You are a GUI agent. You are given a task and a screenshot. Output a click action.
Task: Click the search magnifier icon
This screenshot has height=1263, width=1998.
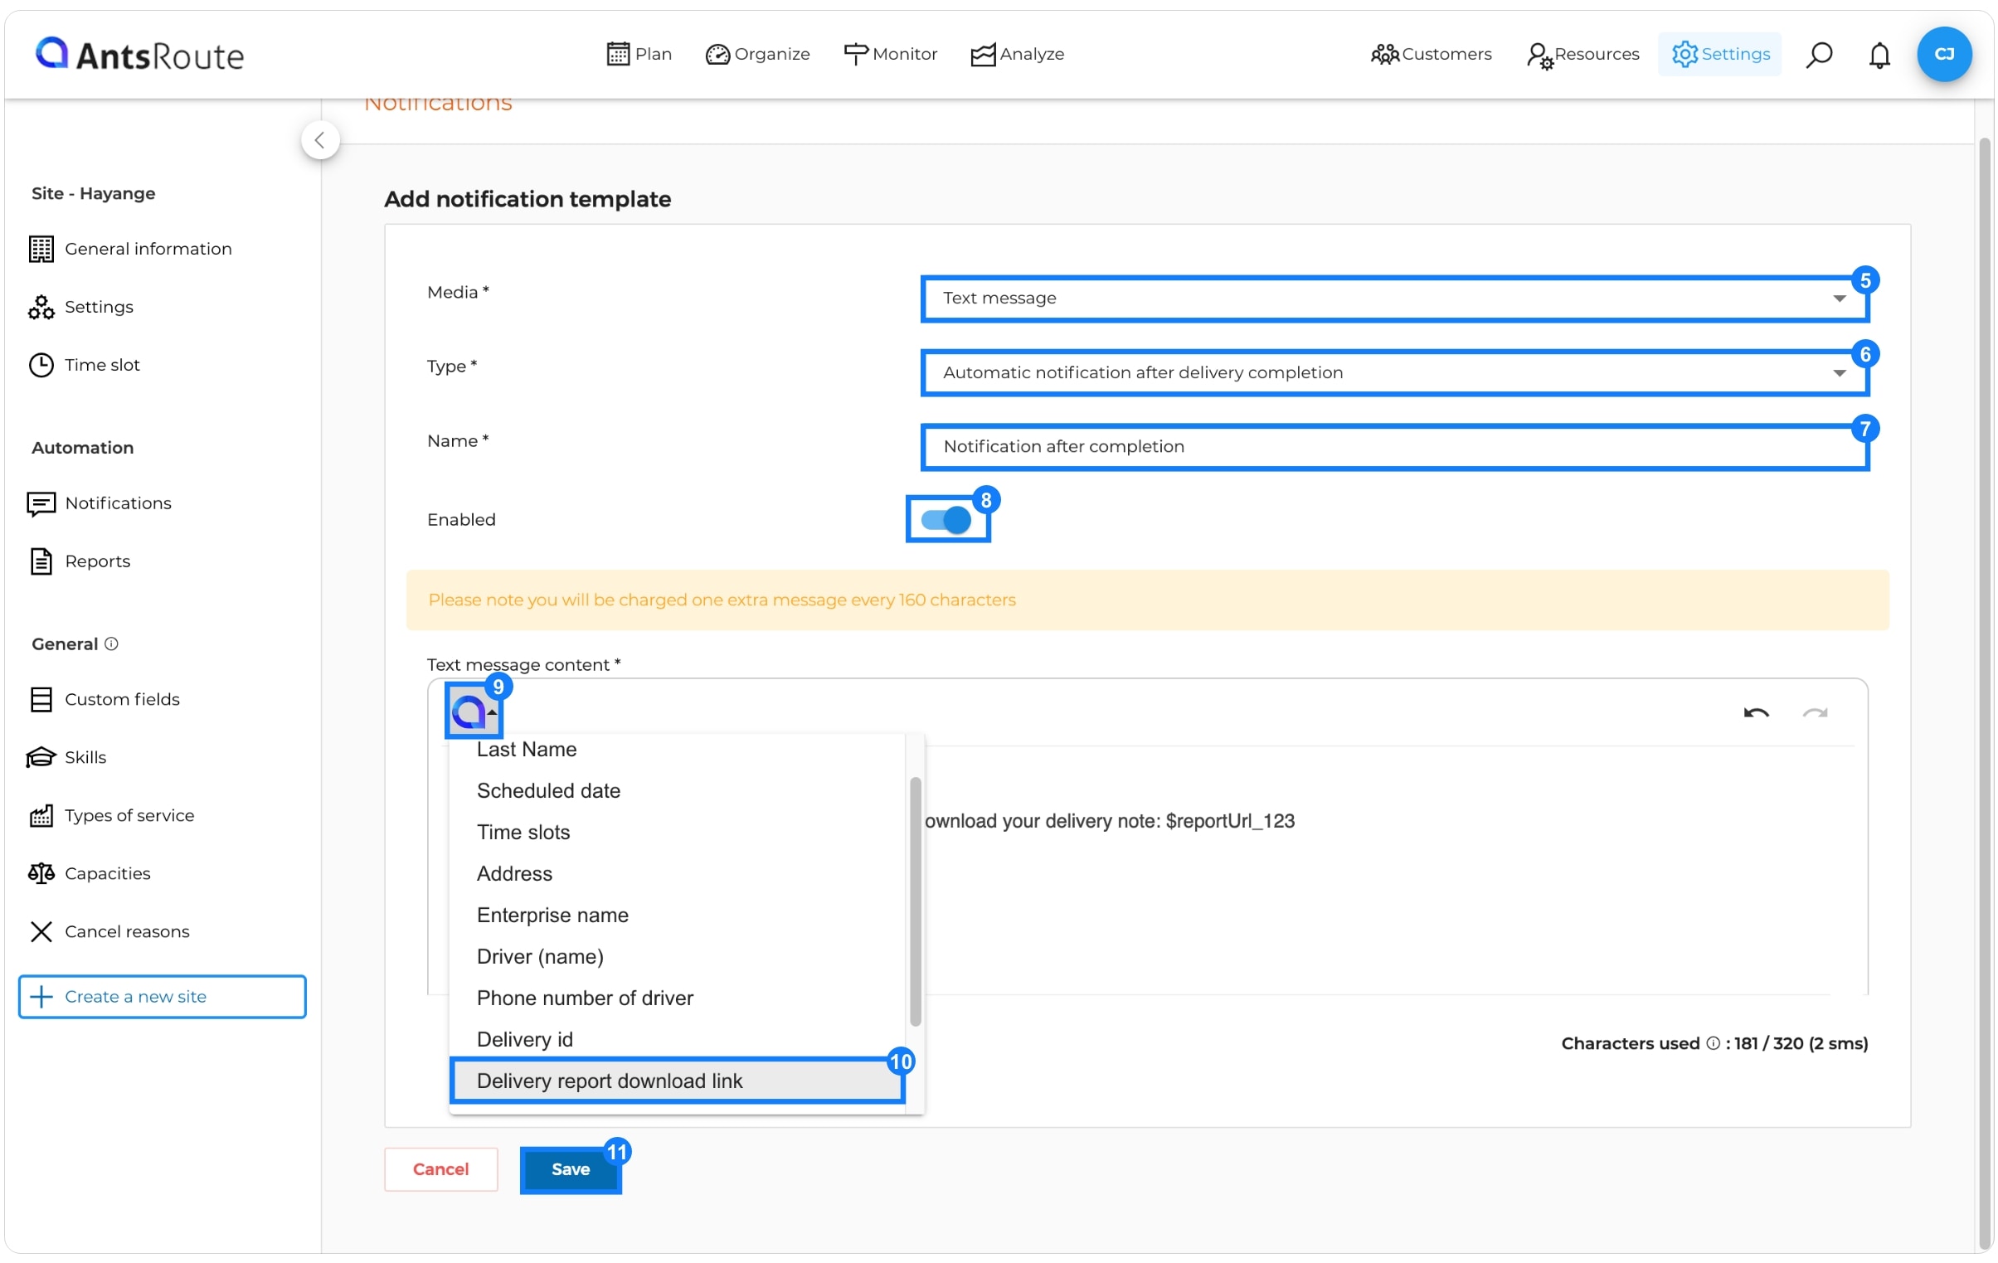[x=1819, y=55]
